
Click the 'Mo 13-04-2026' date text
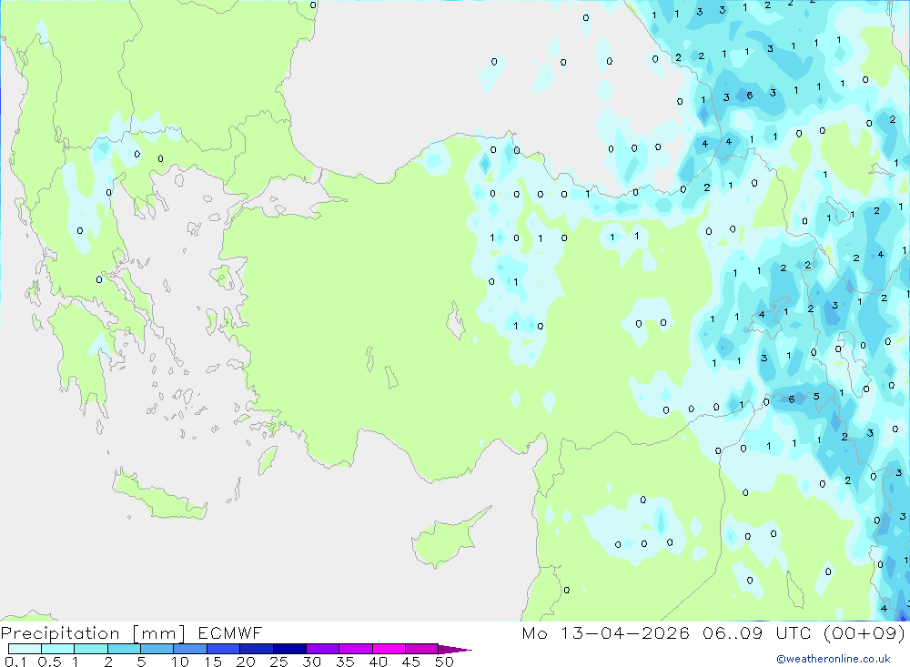605,632
